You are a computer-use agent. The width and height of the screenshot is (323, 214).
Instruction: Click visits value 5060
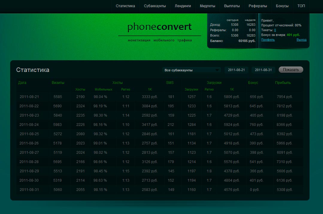click(58, 189)
